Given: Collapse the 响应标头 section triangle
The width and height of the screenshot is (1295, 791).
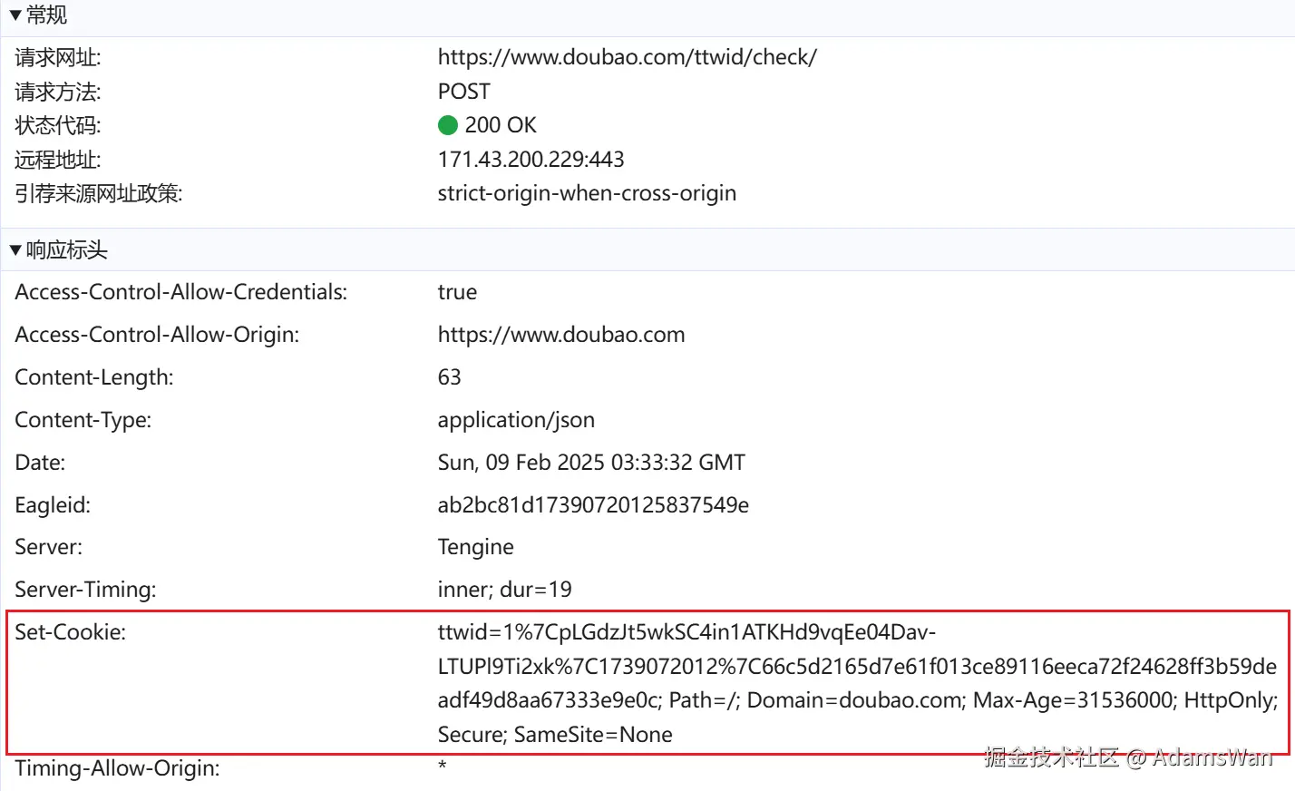Looking at the screenshot, I should click(15, 250).
